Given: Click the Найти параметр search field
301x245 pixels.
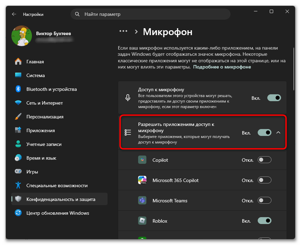Looking at the screenshot, I should (150, 14).
